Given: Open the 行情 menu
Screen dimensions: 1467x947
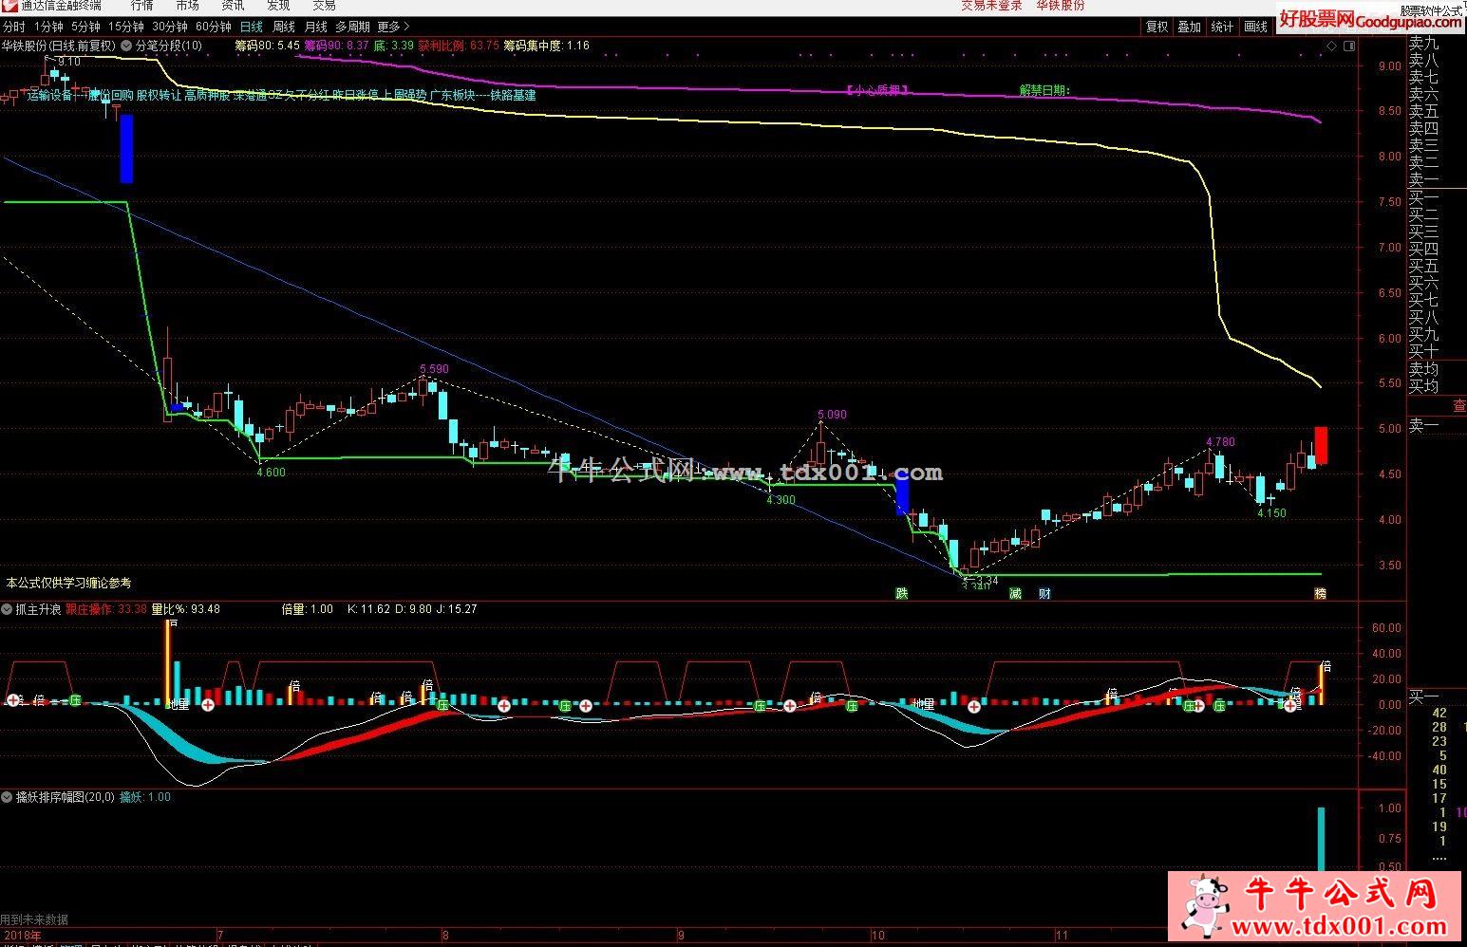Looking at the screenshot, I should pyautogui.click(x=142, y=6).
